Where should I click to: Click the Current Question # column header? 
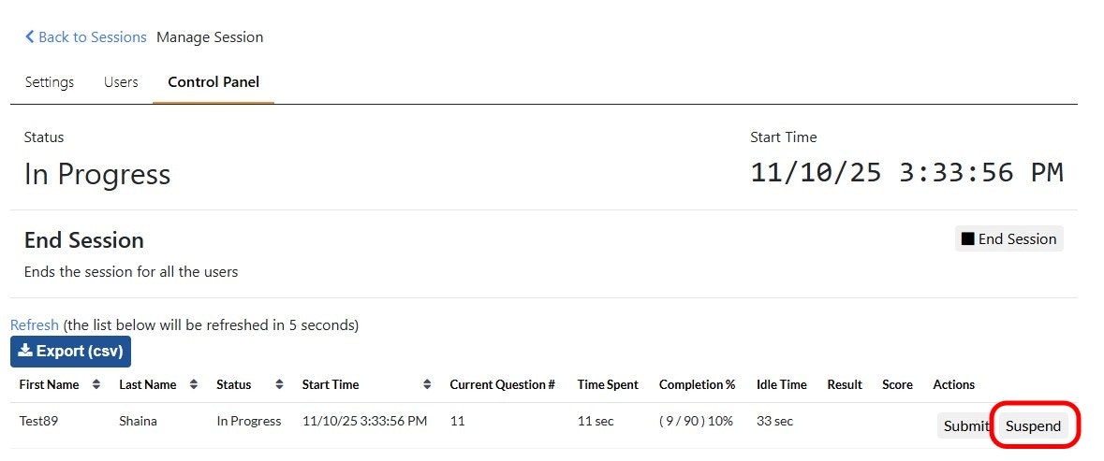click(502, 384)
